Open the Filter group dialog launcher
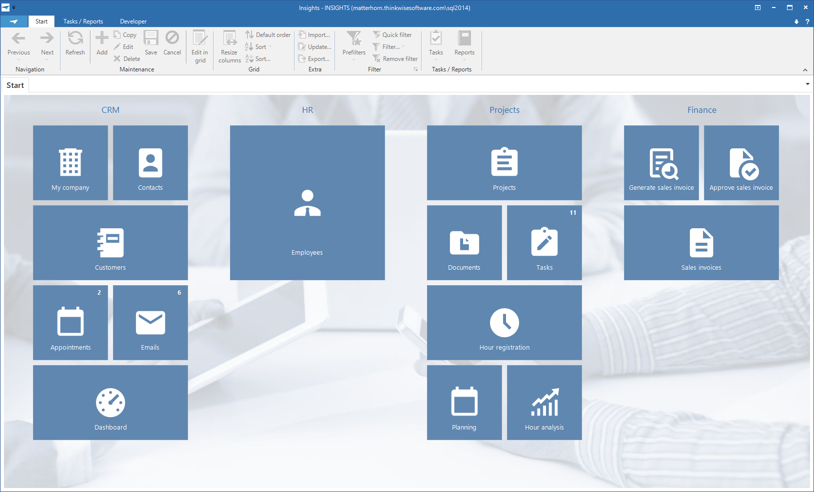This screenshot has width=814, height=492. 415,69
